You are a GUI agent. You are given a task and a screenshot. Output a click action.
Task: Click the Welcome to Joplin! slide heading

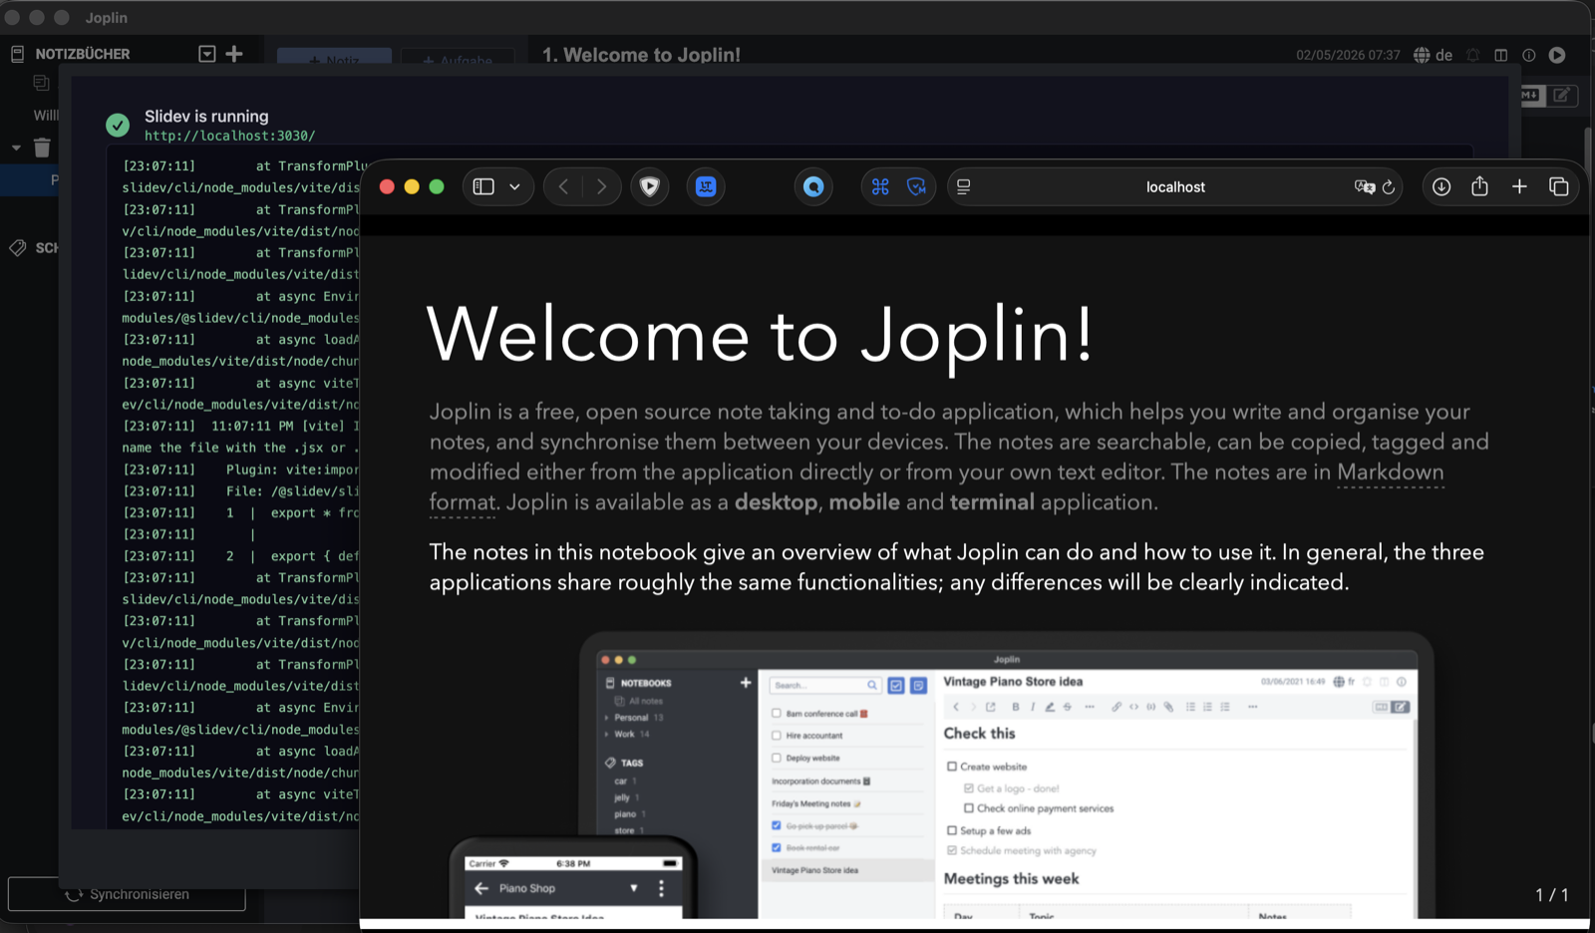pyautogui.click(x=761, y=334)
